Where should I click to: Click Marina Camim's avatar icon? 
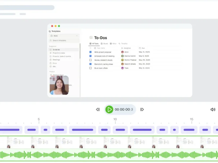tap(122, 56)
